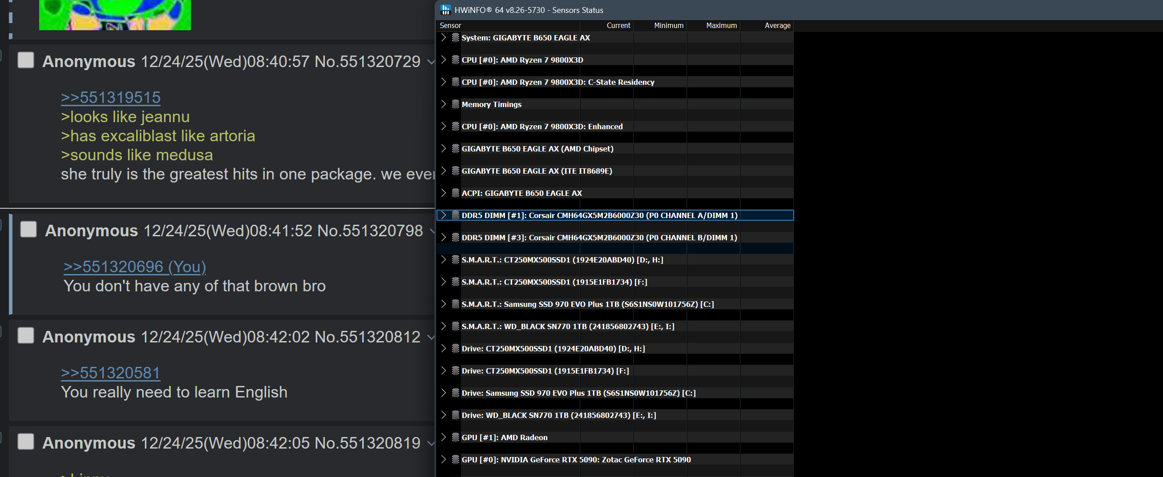Tick the checkbox on post No.551320798

click(28, 229)
